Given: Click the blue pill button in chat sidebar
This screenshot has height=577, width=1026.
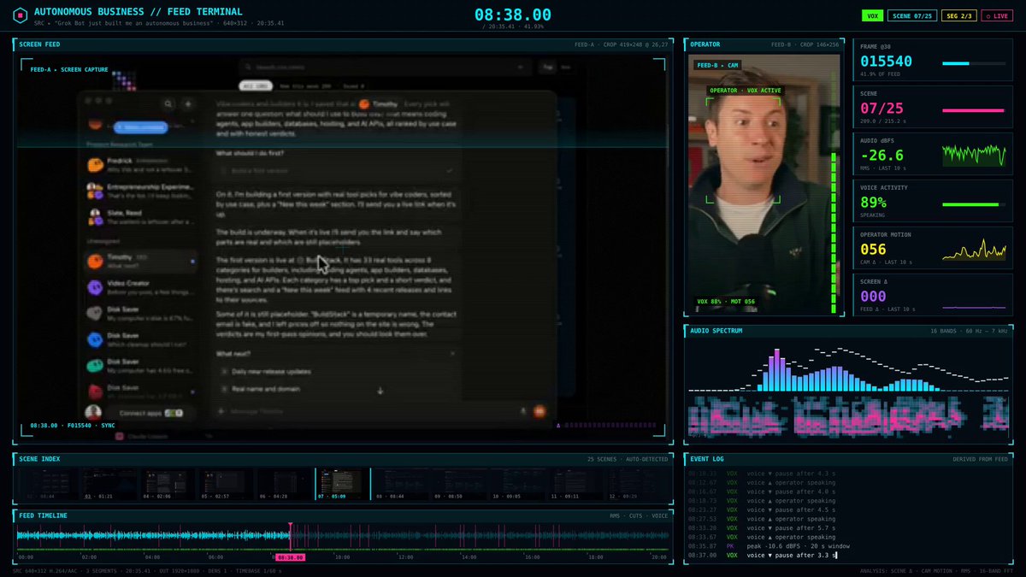Looking at the screenshot, I should [x=139, y=127].
